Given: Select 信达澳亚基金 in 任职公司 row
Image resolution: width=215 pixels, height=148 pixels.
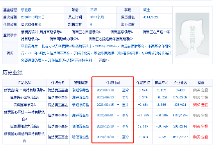Looking at the screenshot, I should point(31,25).
